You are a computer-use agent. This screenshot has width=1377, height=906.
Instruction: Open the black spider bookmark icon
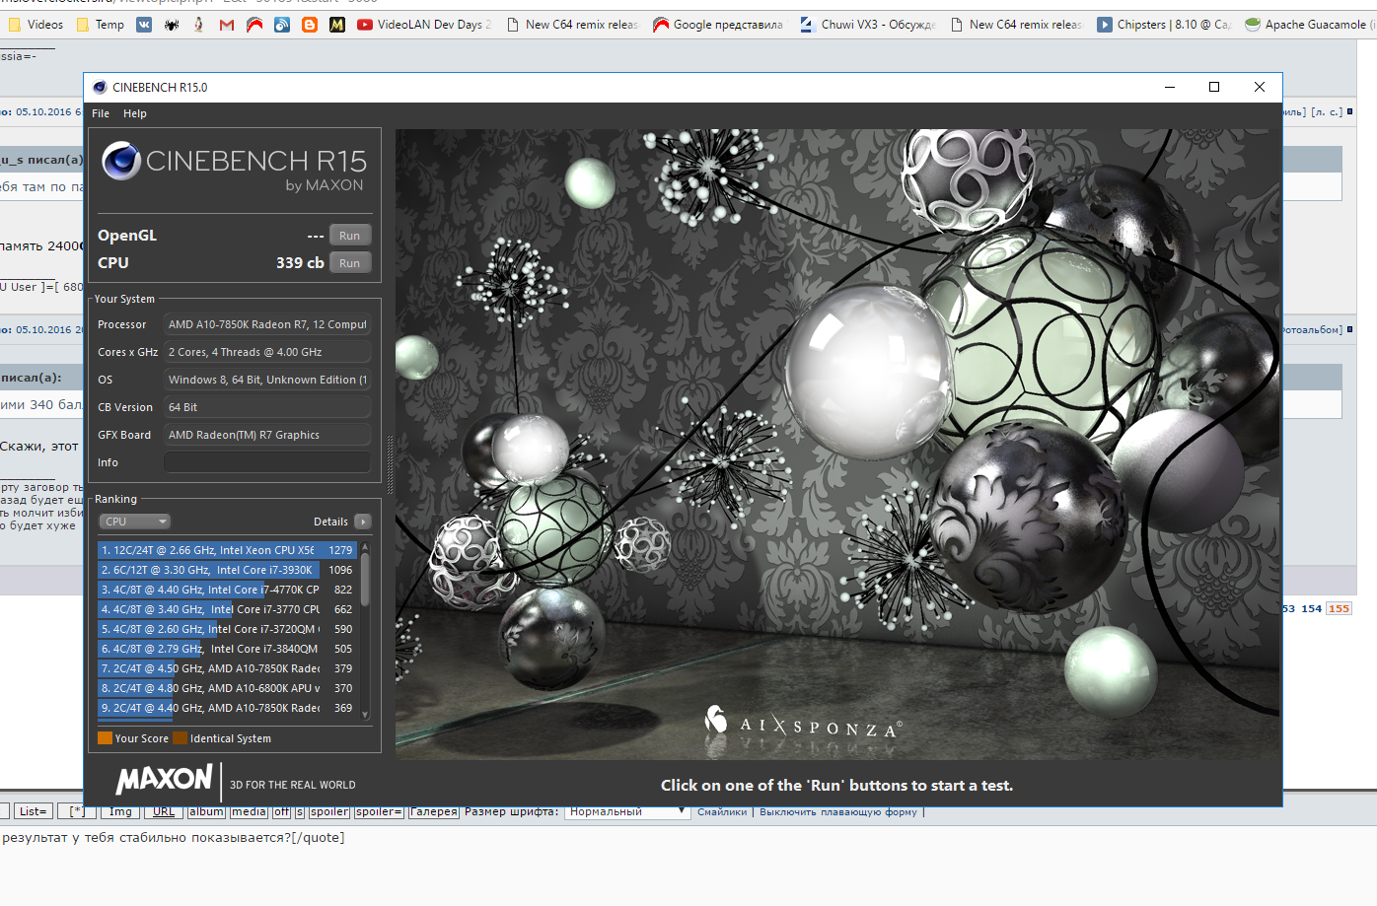tap(172, 25)
